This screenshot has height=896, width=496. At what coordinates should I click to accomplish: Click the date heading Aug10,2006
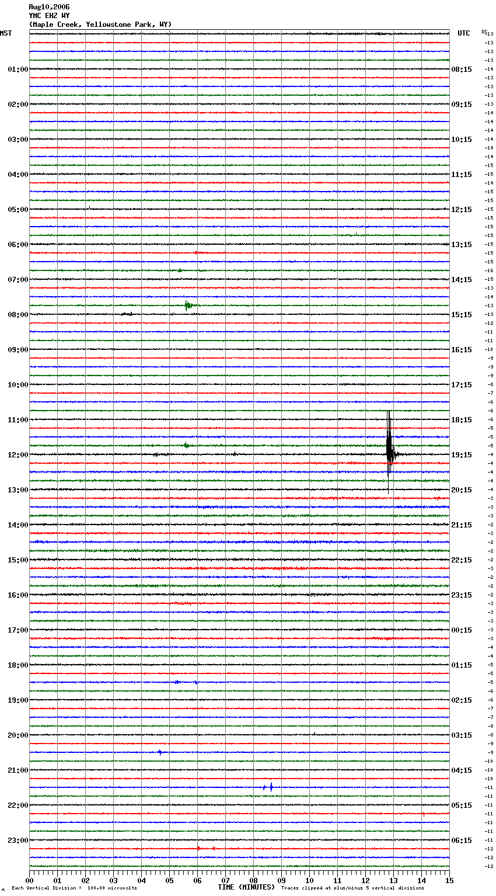click(49, 7)
